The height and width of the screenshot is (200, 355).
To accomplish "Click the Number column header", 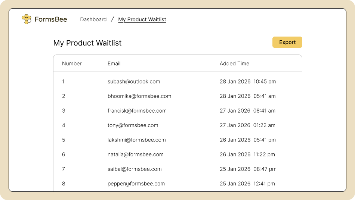I will pyautogui.click(x=72, y=63).
